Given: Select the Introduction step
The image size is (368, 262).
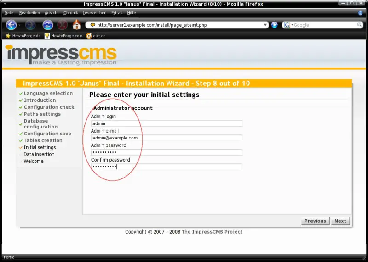Looking at the screenshot, I should coord(40,100).
